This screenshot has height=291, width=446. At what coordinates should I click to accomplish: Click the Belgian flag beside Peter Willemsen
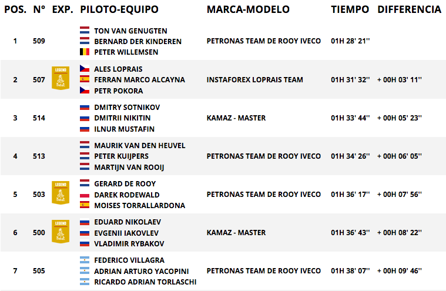[x=85, y=52]
